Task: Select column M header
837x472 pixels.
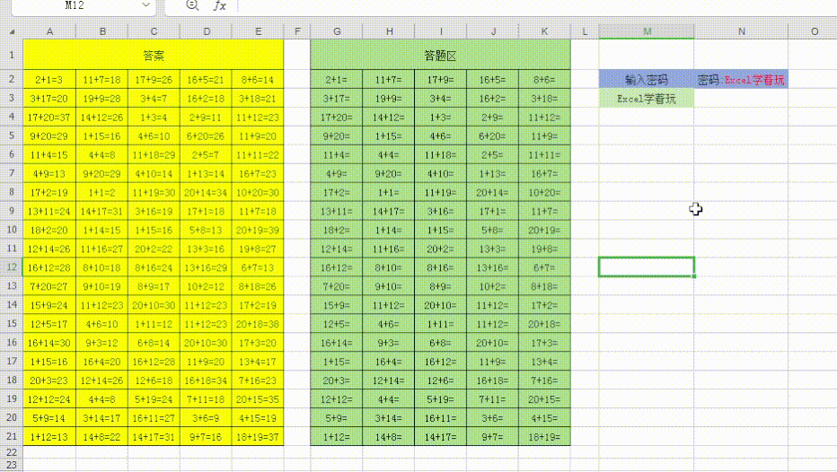Action: (x=647, y=31)
